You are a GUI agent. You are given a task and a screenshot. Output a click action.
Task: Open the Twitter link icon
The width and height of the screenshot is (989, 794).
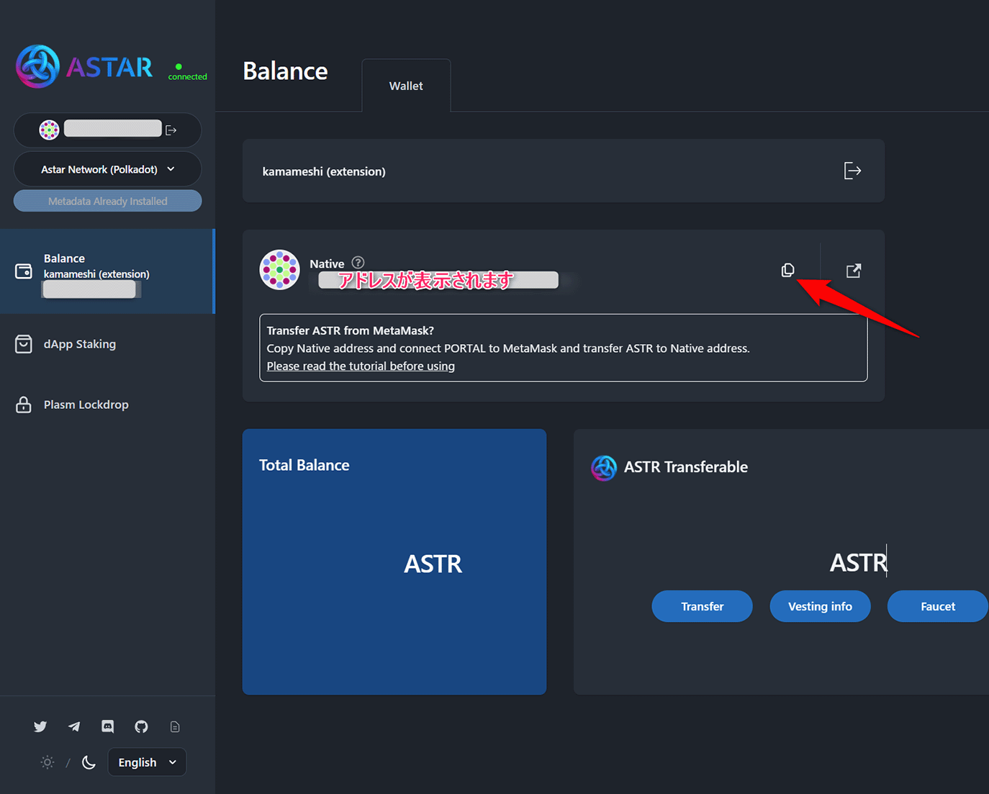[40, 726]
